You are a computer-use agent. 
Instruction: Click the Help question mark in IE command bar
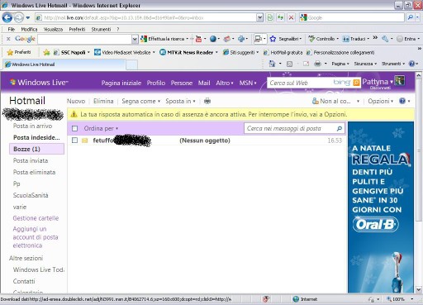pos(411,64)
